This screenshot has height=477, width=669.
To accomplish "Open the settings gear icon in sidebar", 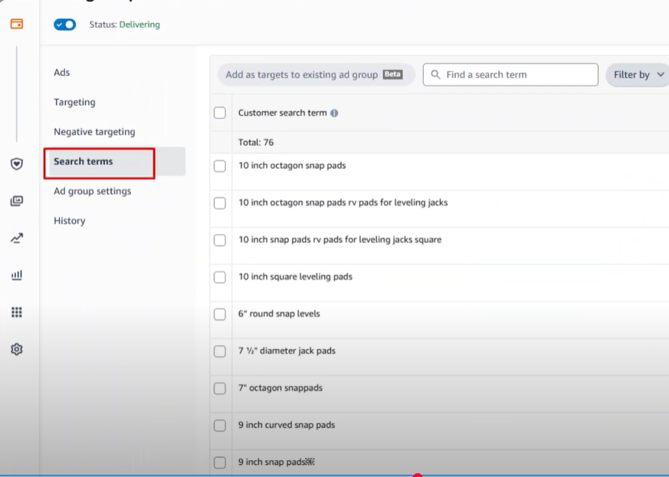I will tap(15, 349).
